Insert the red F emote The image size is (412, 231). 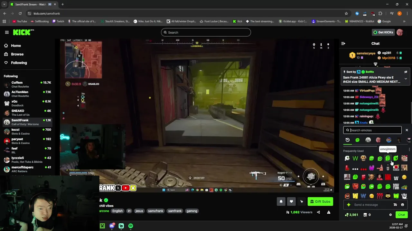pyautogui.click(x=363, y=177)
